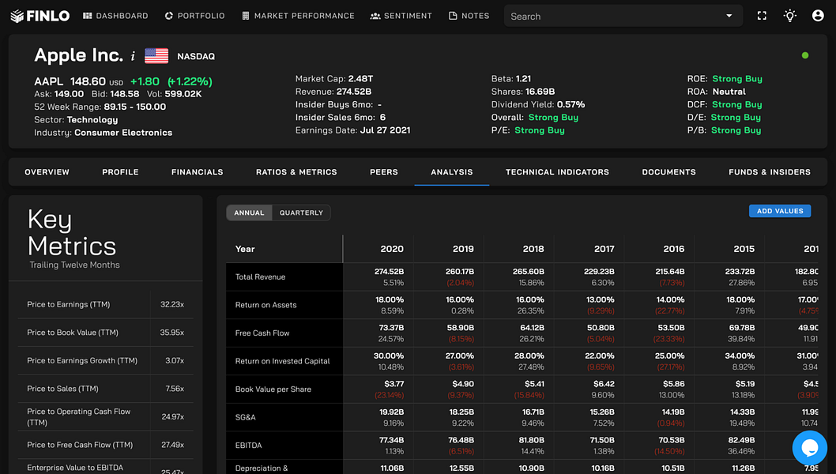Click the Notes document icon
Image resolution: width=836 pixels, height=474 pixels.
(453, 16)
